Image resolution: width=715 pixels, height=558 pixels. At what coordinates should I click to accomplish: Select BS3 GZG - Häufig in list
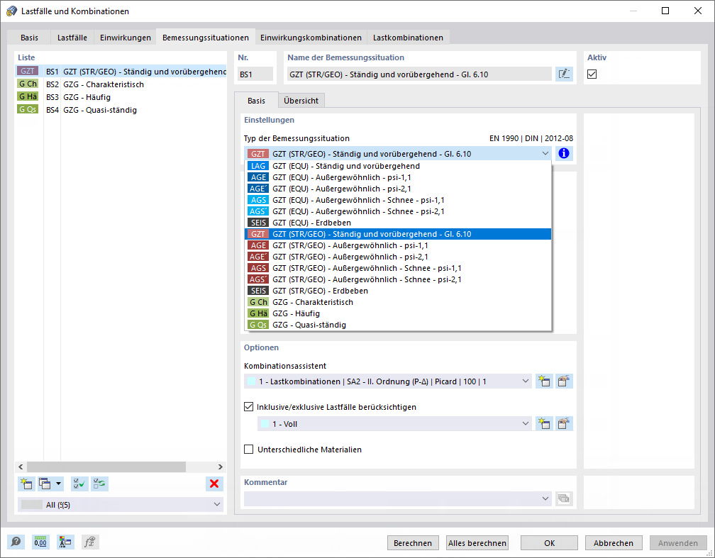point(121,97)
